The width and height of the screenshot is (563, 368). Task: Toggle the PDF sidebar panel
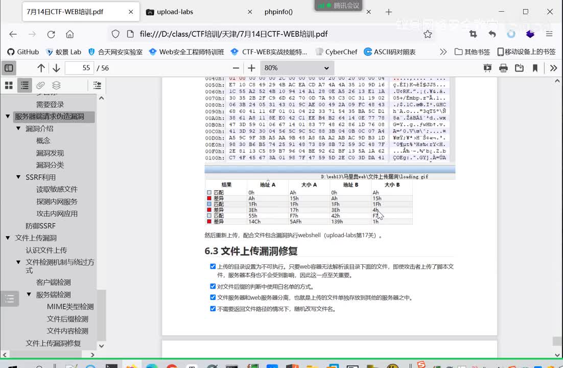pyautogui.click(x=9, y=68)
